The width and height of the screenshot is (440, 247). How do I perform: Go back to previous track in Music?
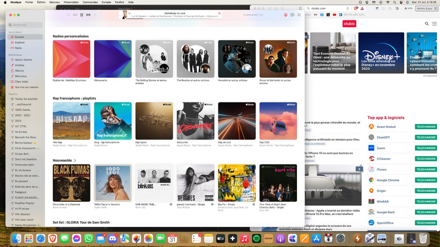pyautogui.click(x=75, y=15)
